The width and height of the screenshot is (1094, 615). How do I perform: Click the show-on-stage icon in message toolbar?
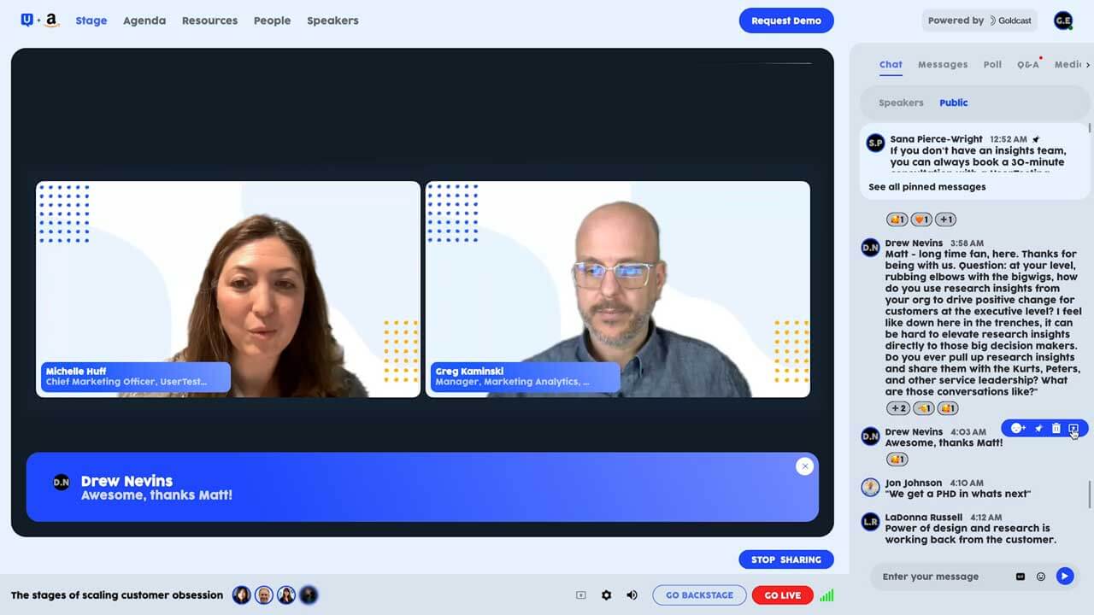coord(1073,429)
